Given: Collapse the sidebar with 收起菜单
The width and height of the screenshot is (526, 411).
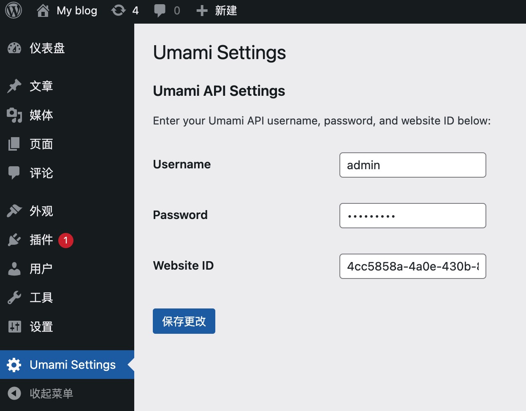Looking at the screenshot, I should [67, 393].
